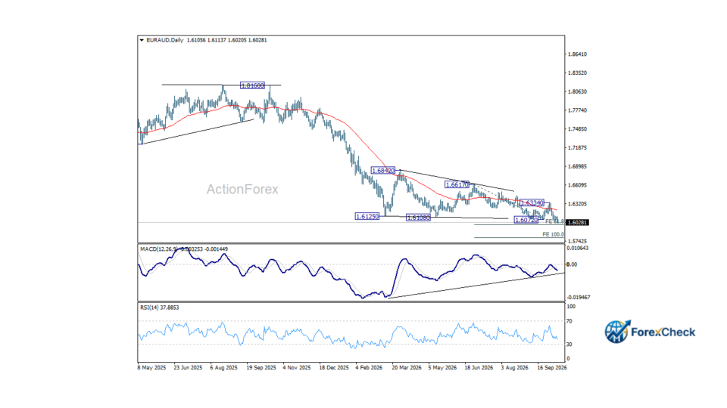The width and height of the screenshot is (727, 408).
Task: Select the 1.81600 peak price label
Action: tap(252, 85)
